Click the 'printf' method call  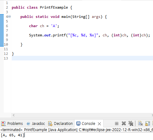tap(59, 35)
